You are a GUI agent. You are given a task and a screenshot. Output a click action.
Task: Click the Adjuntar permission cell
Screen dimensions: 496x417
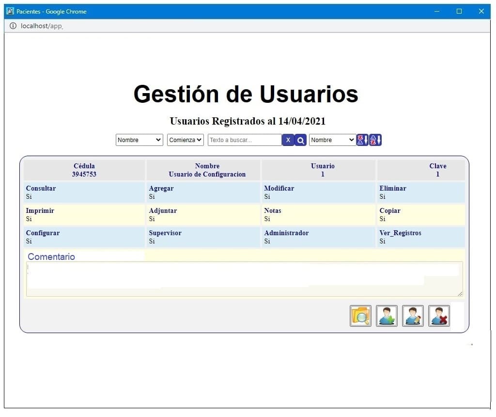pos(203,215)
